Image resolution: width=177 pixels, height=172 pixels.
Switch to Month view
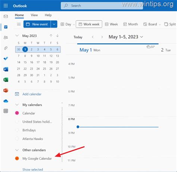click(130, 24)
